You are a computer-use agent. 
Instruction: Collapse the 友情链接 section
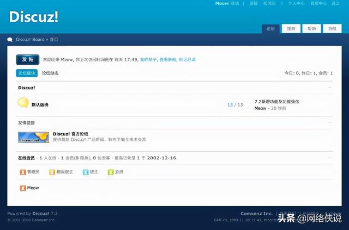pos(329,122)
